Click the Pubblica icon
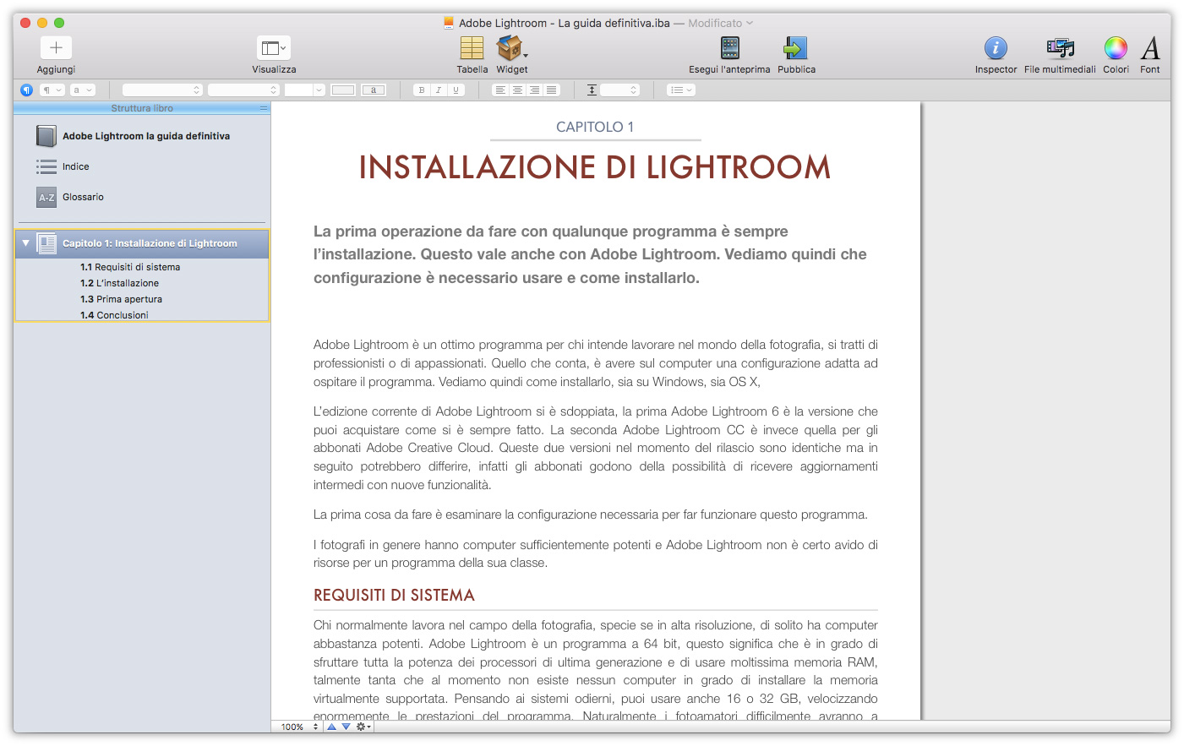Screen dimensions: 1184x746 (x=795, y=48)
